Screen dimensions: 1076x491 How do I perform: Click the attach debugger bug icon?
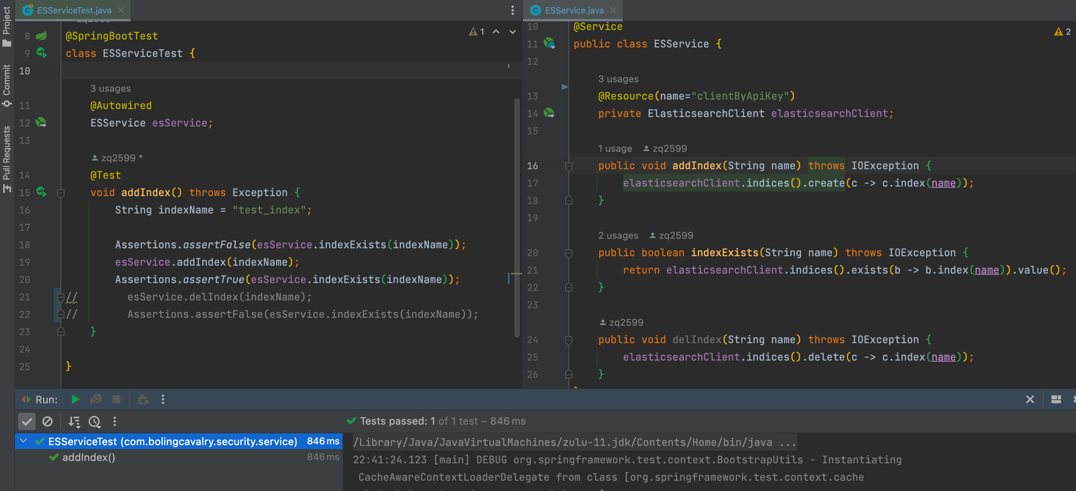pos(143,399)
